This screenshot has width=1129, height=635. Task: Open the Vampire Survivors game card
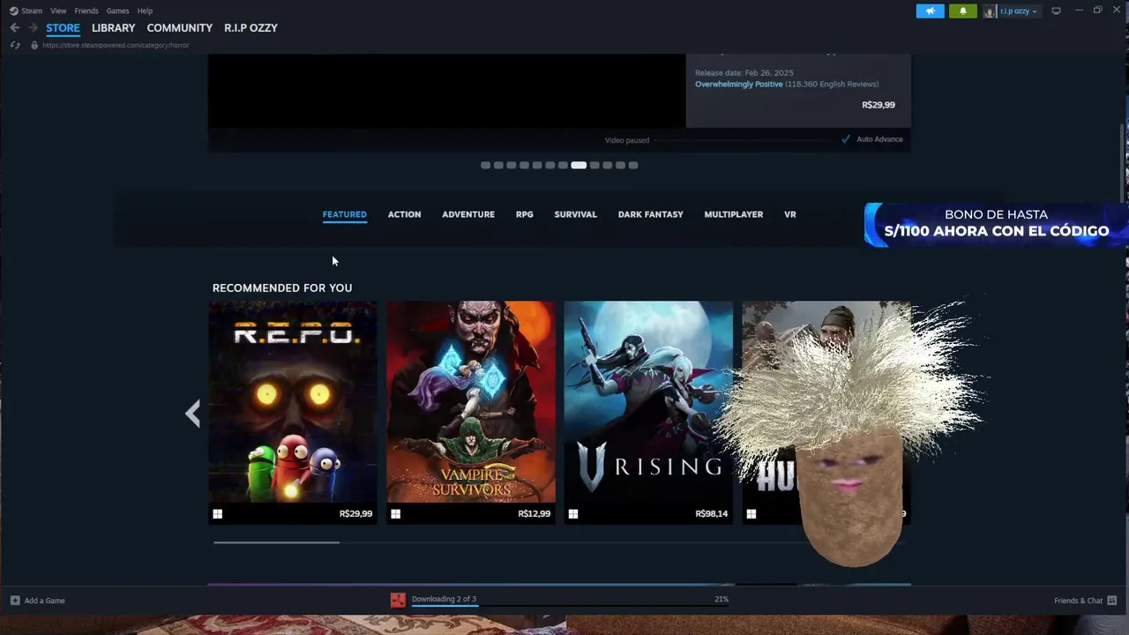471,412
